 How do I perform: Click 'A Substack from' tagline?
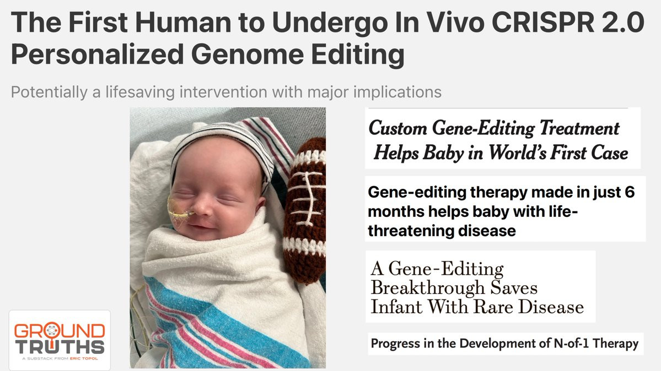(46, 358)
